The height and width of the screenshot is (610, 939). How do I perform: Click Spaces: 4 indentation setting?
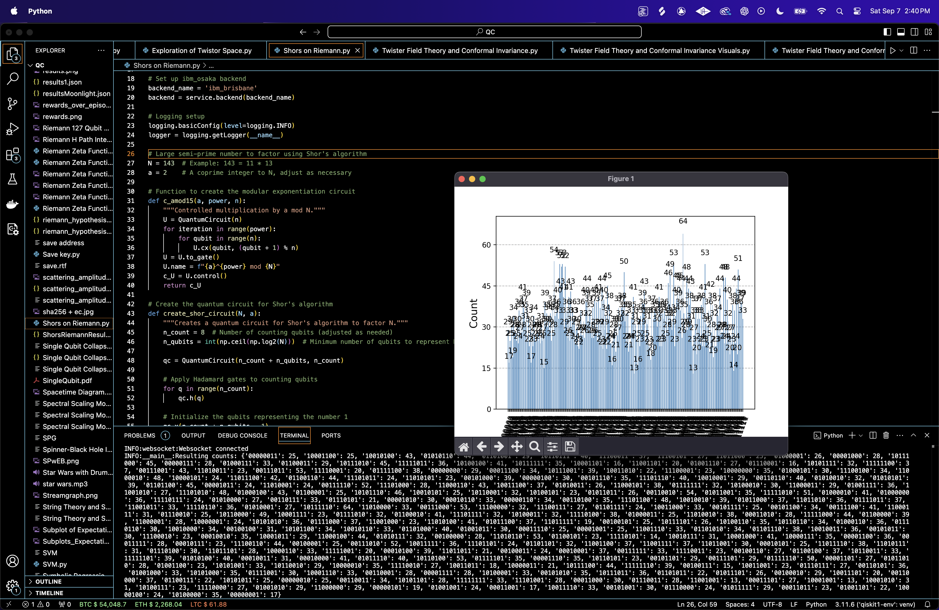coord(740,605)
